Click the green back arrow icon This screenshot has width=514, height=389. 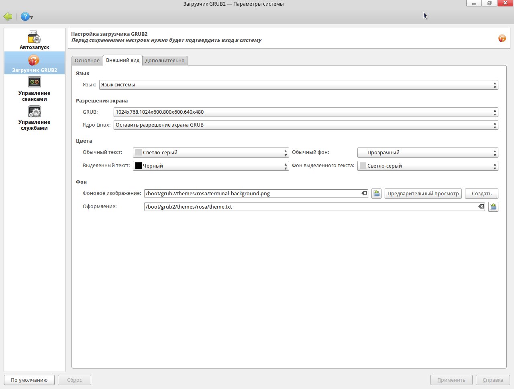pyautogui.click(x=8, y=16)
